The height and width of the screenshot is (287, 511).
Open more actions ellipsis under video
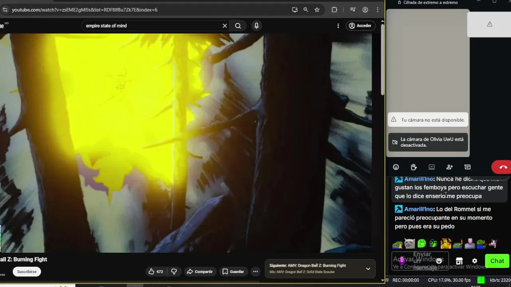pyautogui.click(x=255, y=271)
